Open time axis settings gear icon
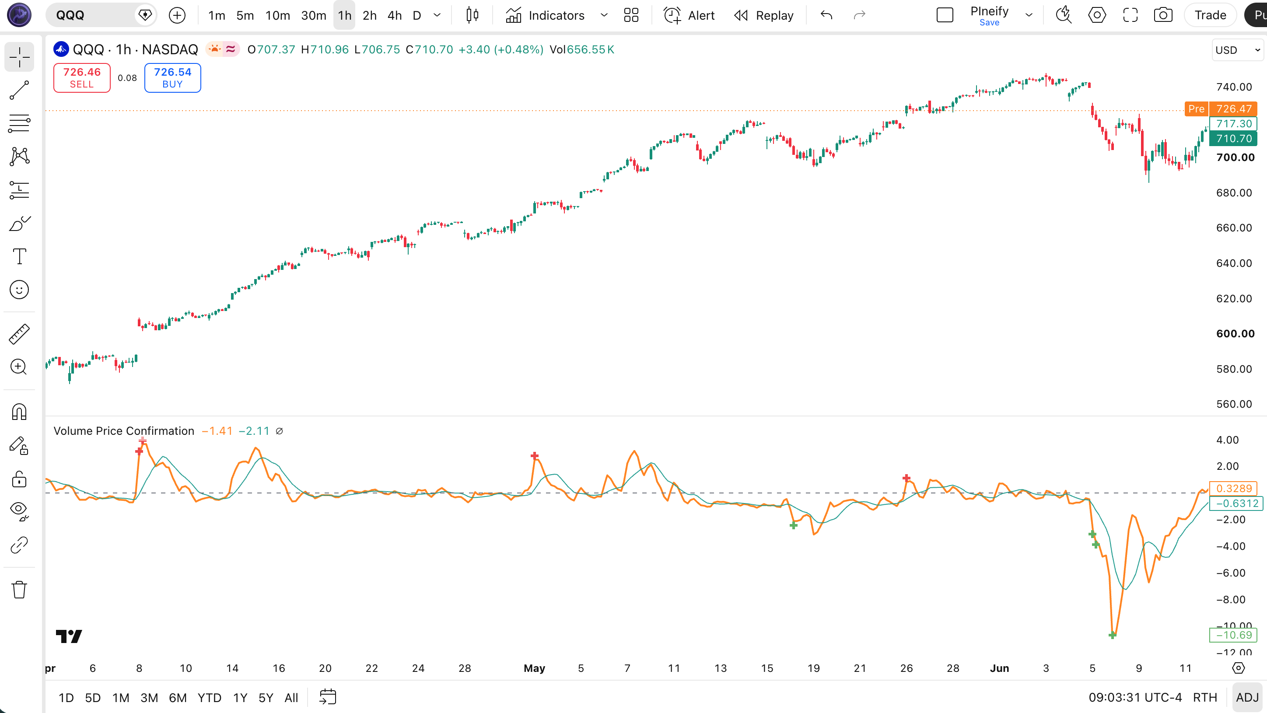 coord(1238,668)
